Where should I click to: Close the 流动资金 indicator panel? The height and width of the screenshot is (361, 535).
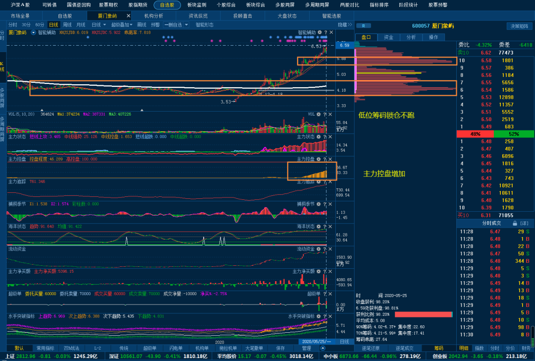tap(330, 249)
